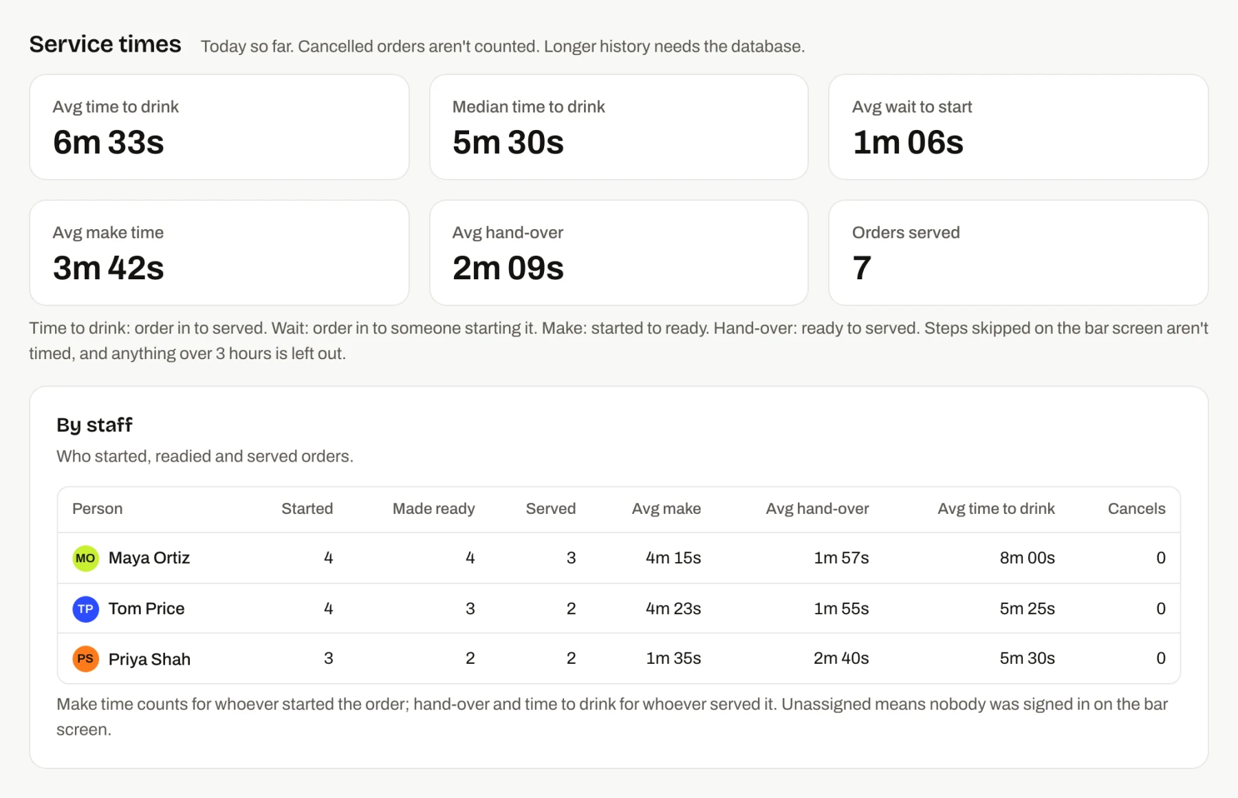
Task: Click Maya Ortiz's MO avatar icon
Action: coord(85,558)
